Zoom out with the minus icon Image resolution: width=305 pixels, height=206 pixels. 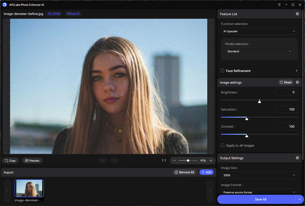[x=174, y=161]
